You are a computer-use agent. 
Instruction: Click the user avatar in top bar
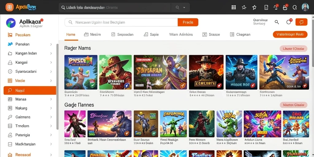point(305,7)
